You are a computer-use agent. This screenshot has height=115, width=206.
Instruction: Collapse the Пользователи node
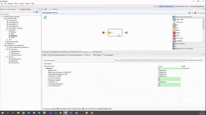5,50
